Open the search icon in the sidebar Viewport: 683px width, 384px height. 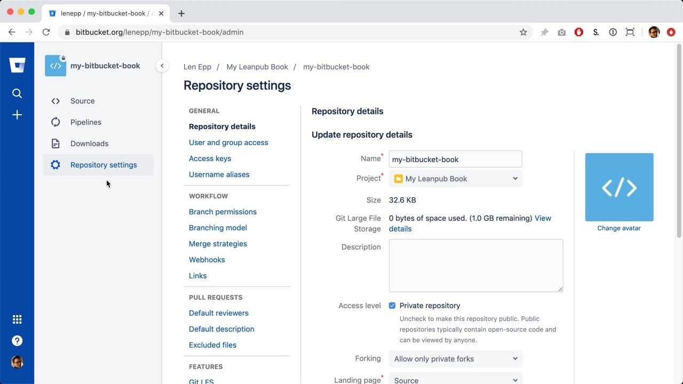[x=17, y=93]
